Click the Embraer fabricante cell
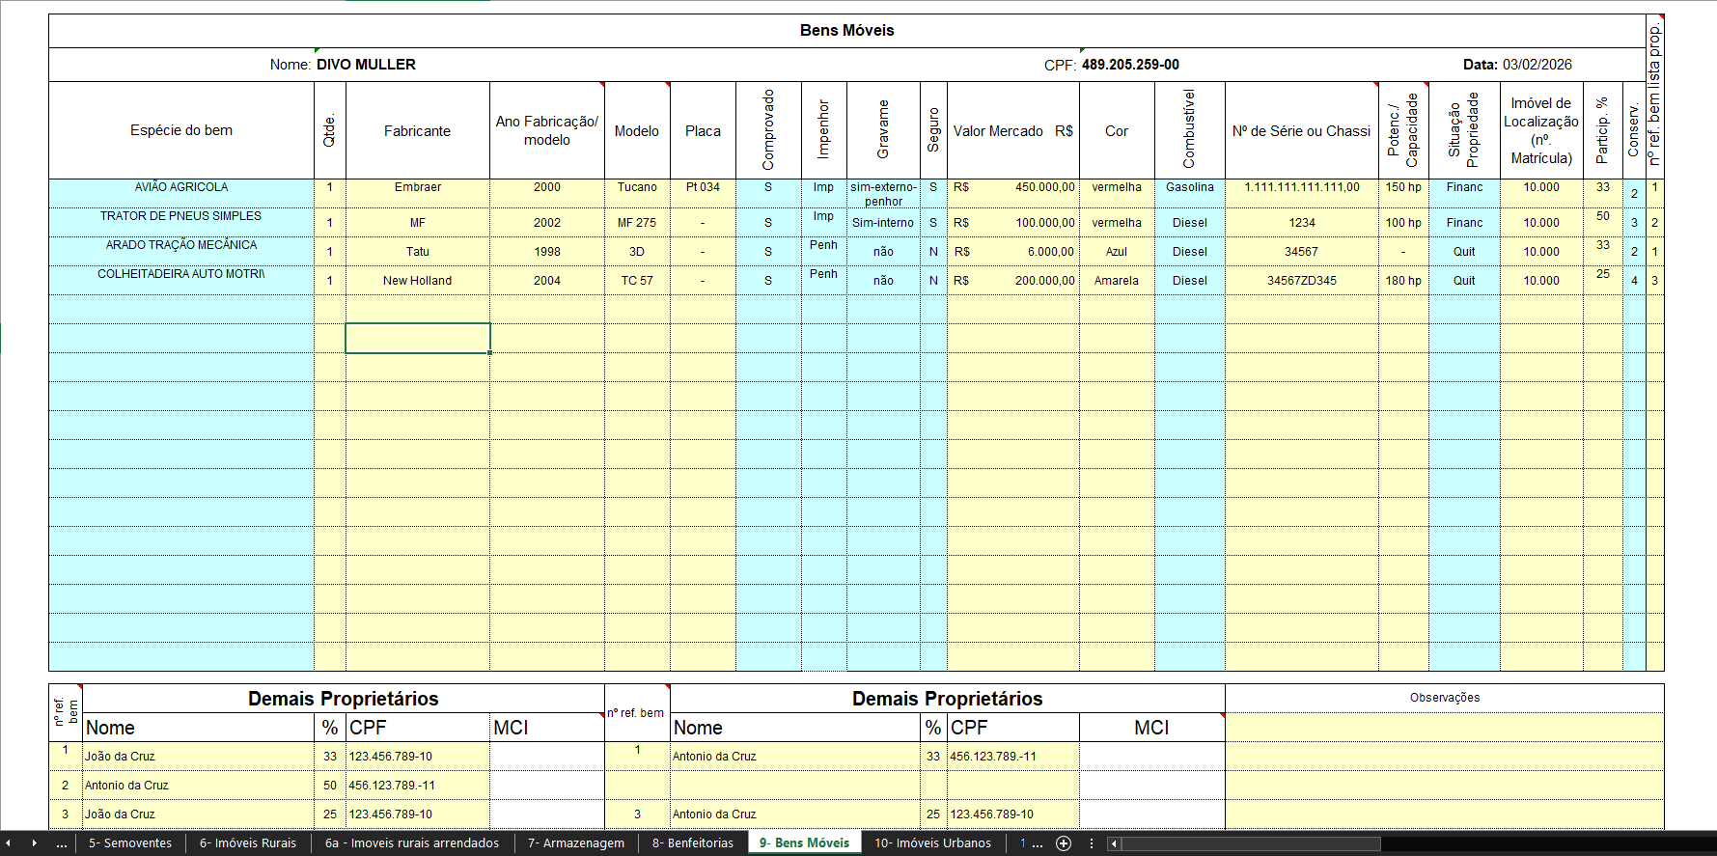 417,188
